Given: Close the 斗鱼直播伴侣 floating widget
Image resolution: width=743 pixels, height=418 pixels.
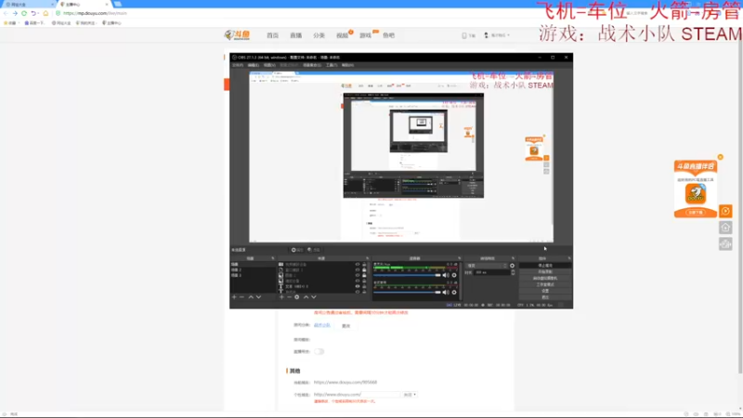Looking at the screenshot, I should tap(721, 157).
